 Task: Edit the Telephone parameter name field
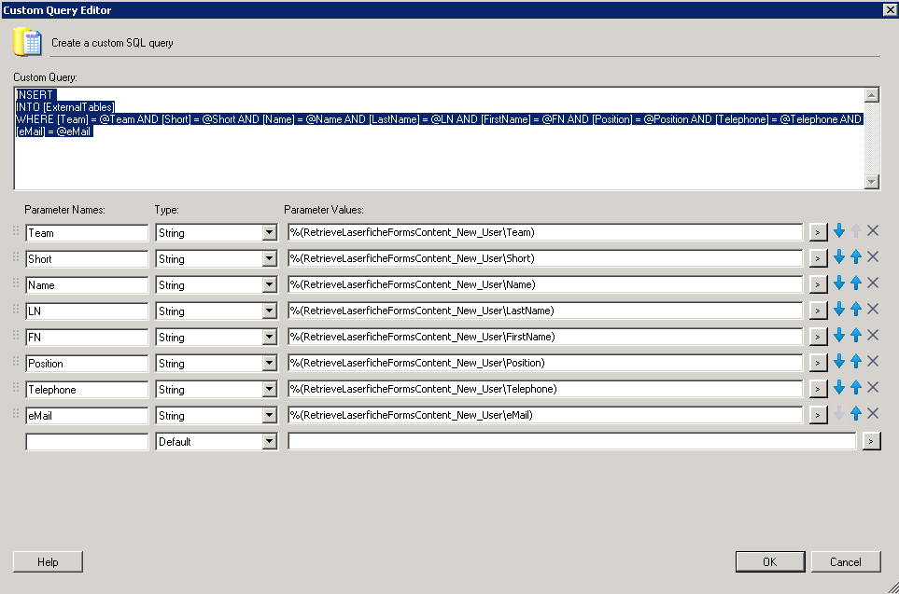87,390
